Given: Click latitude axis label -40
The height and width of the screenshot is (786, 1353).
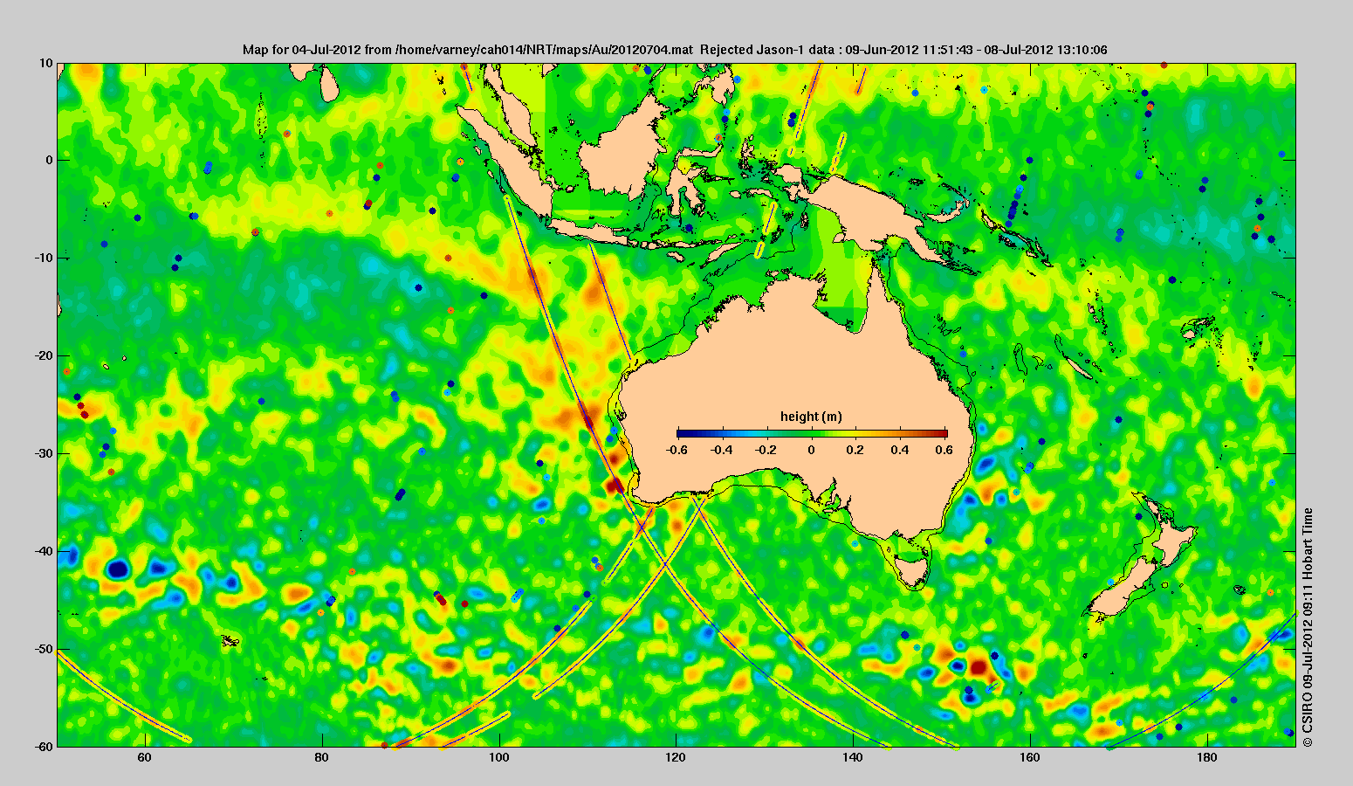Looking at the screenshot, I should (x=44, y=552).
